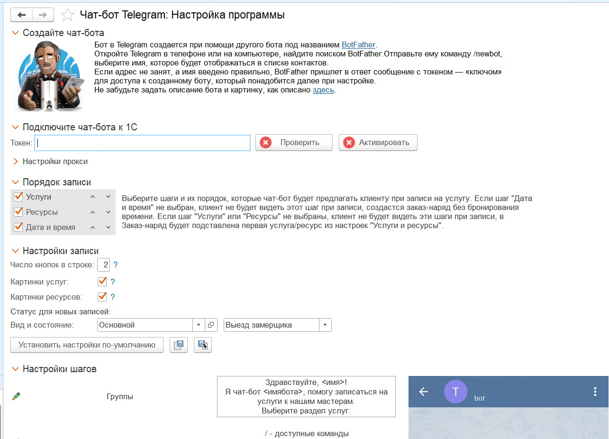
Task: Collapse the 'Порядок записи' section
Action: pos(16,183)
